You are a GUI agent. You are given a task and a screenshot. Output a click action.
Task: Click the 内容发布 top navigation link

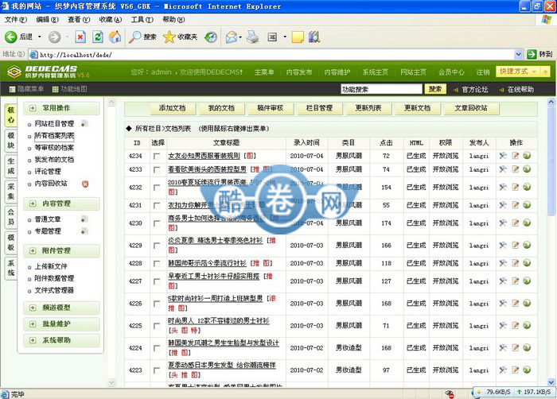(299, 72)
